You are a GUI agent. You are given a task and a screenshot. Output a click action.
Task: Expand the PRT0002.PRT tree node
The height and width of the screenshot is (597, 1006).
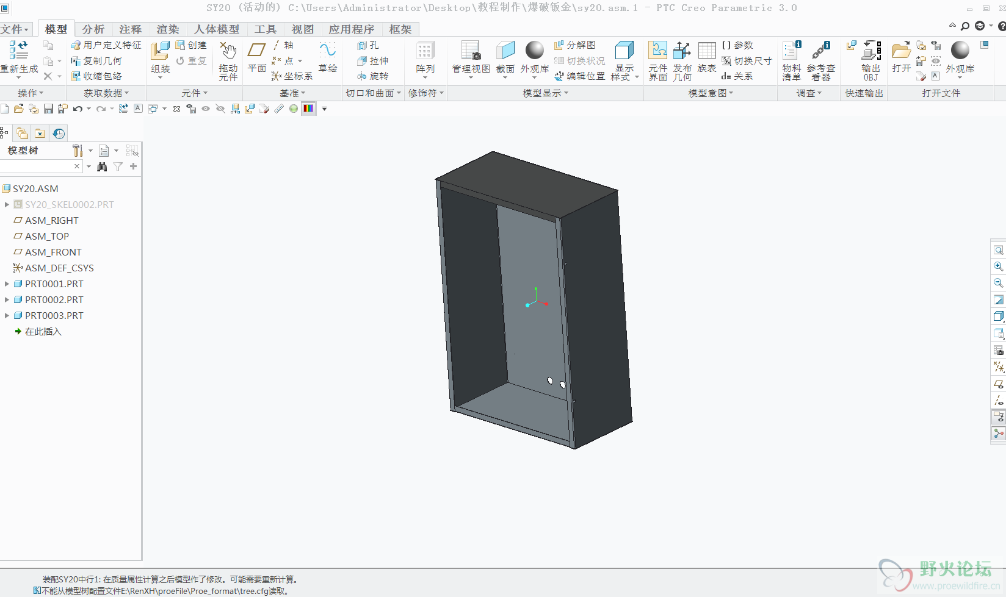tap(7, 299)
